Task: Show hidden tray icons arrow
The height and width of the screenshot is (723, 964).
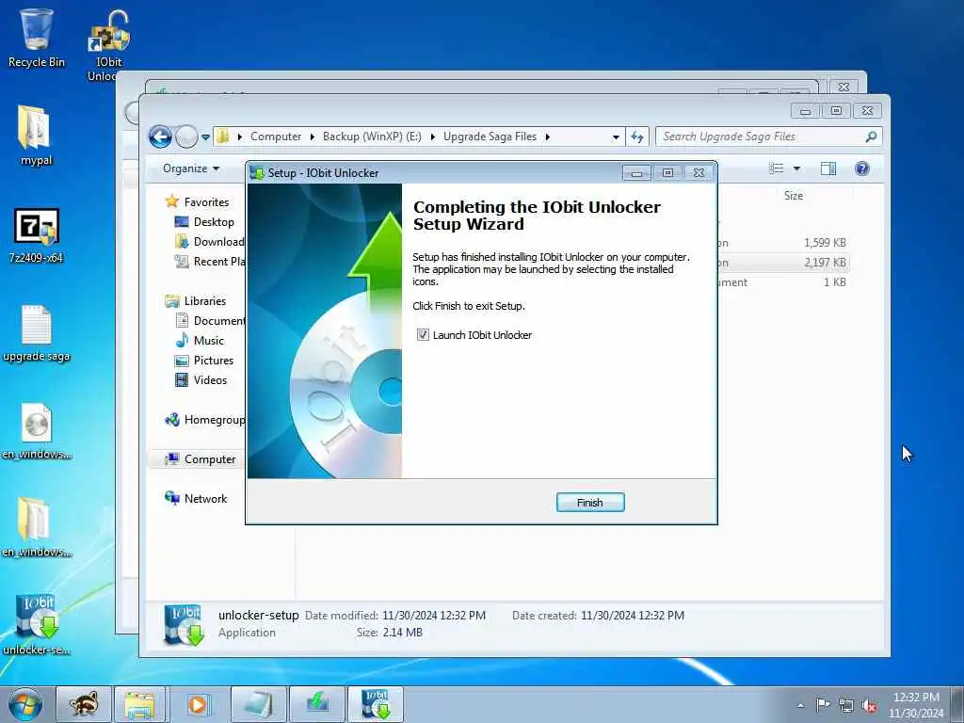Action: click(800, 705)
